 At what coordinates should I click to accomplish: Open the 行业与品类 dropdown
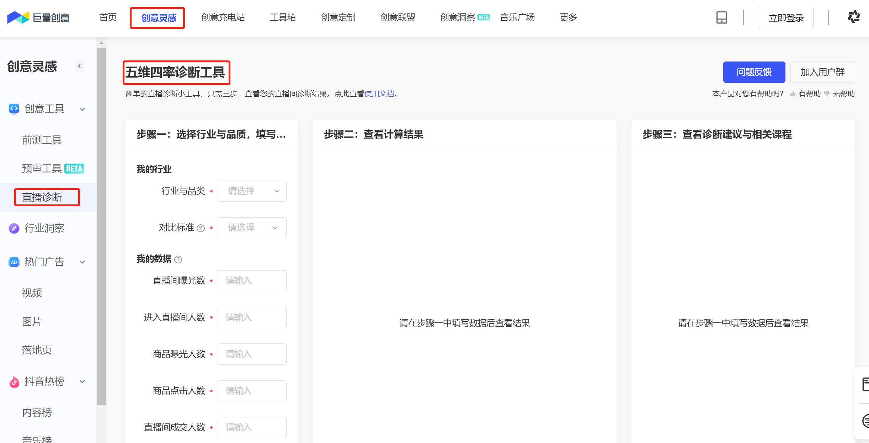pyautogui.click(x=252, y=191)
